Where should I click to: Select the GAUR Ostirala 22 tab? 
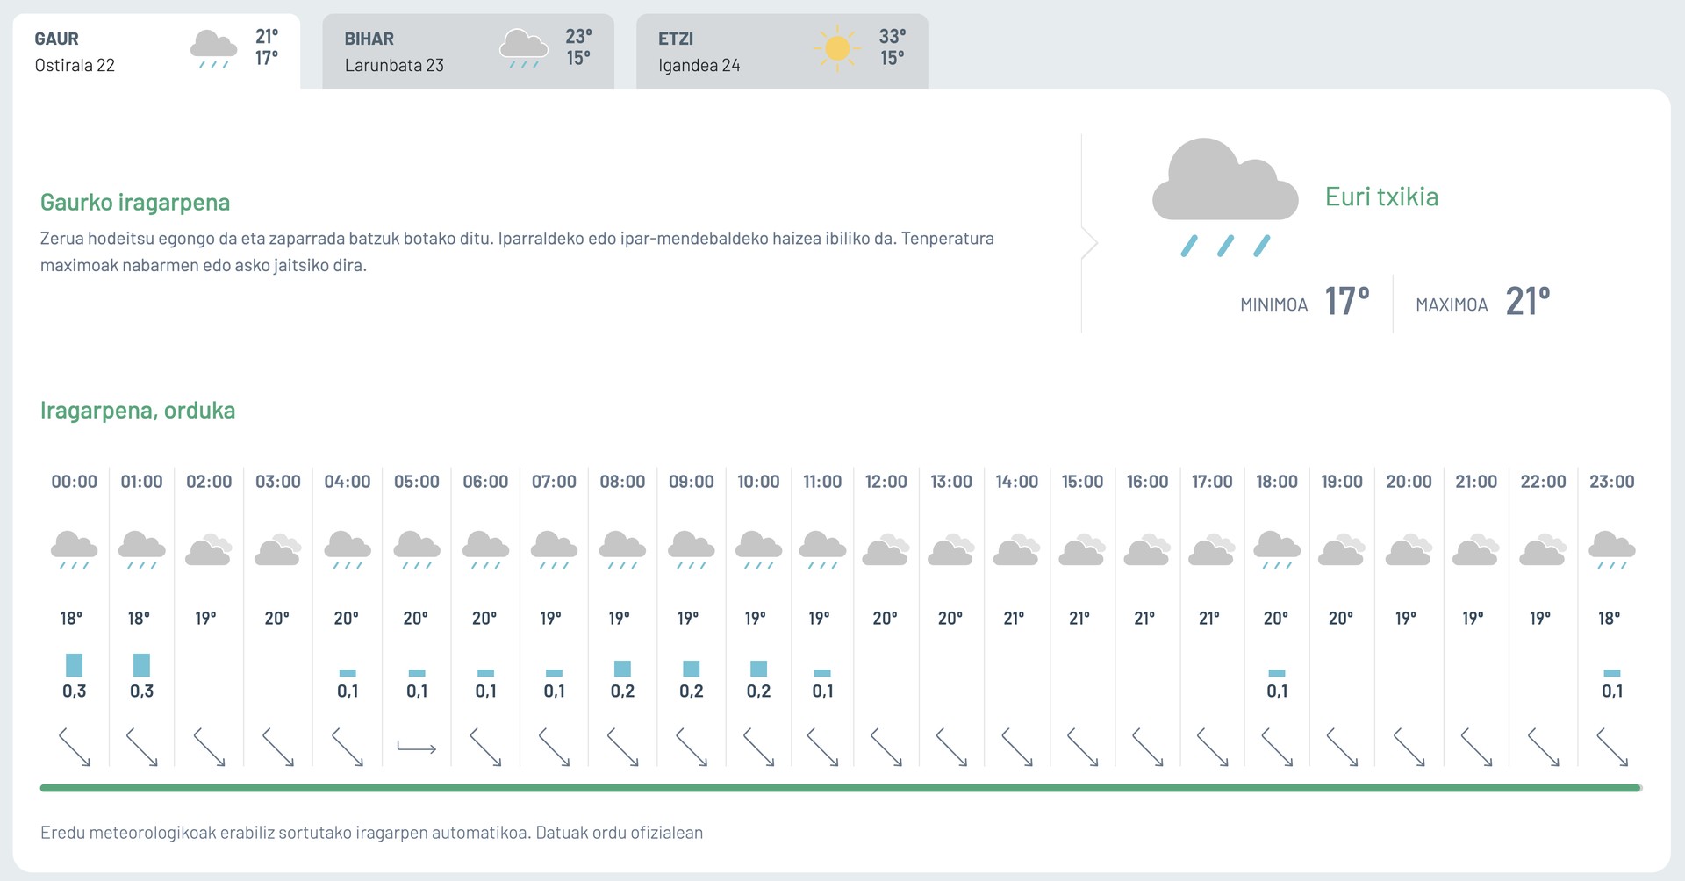click(x=156, y=51)
